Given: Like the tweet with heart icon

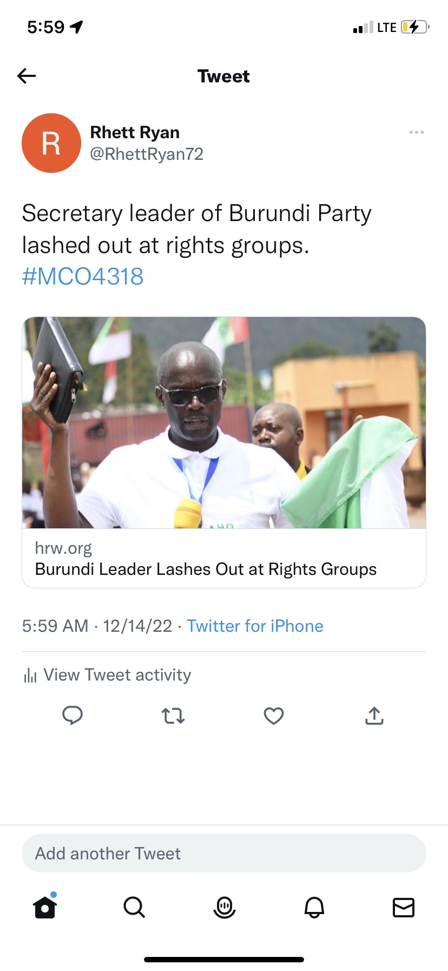Looking at the screenshot, I should [x=274, y=716].
